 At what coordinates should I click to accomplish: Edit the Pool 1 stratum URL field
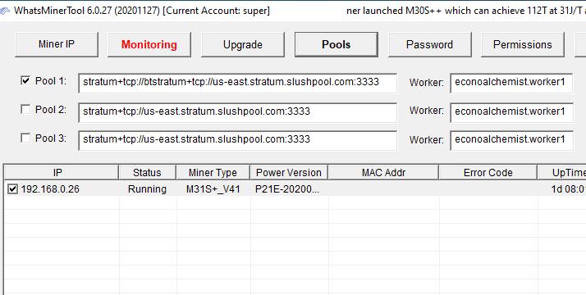pyautogui.click(x=238, y=83)
